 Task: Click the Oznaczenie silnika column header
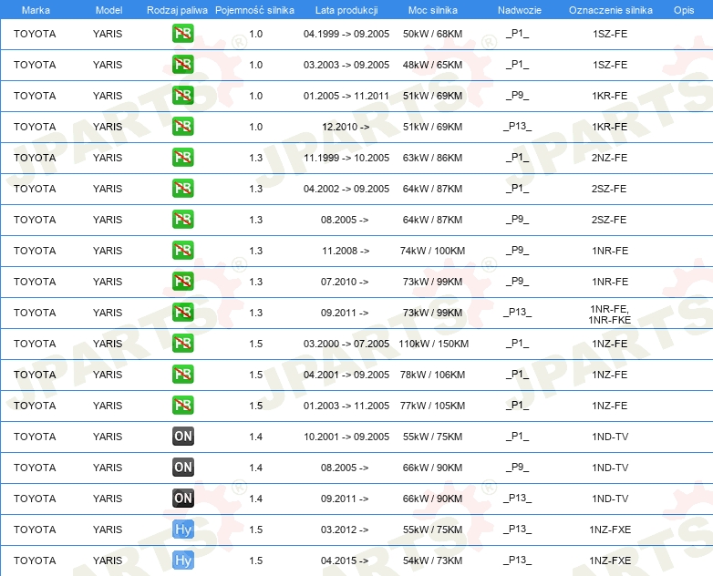(610, 10)
